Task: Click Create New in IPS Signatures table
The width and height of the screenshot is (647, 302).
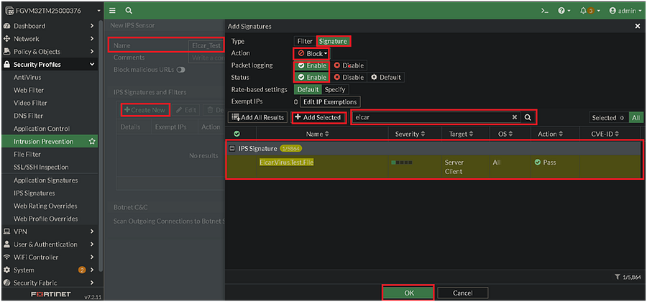Action: (144, 110)
